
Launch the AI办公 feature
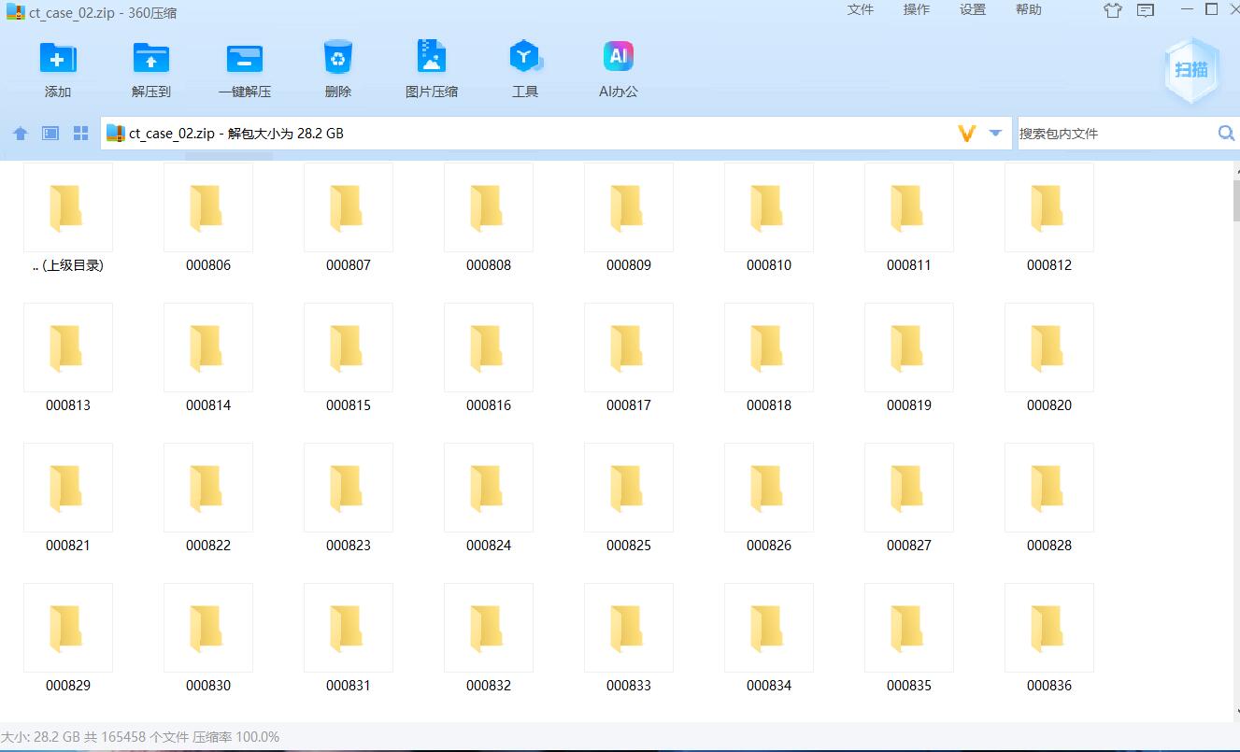point(619,59)
